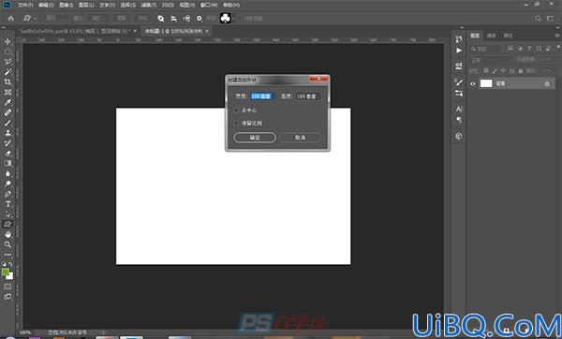Open the Edit Toolbar ellipsis button

click(x=7, y=255)
